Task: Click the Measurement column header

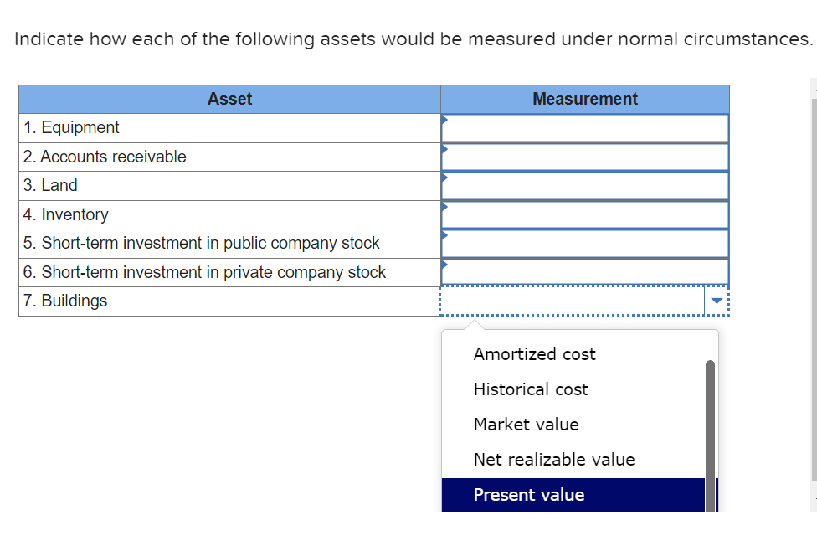Action: (x=584, y=99)
